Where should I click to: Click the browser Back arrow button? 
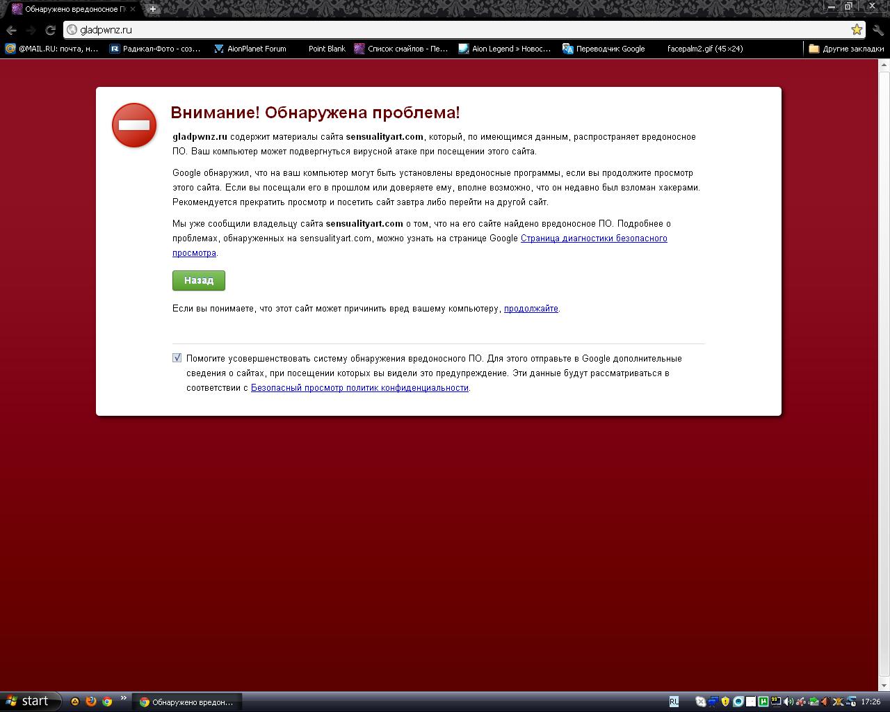coord(11,30)
